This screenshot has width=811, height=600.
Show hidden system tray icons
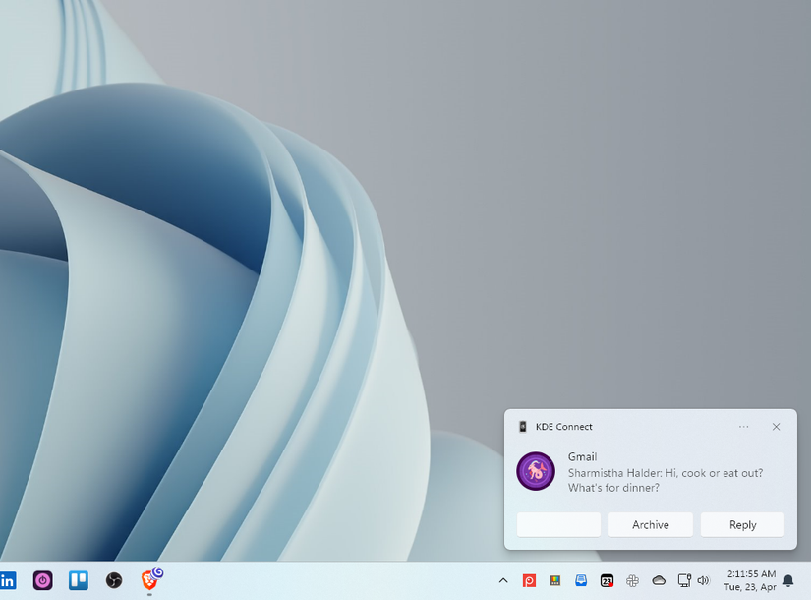503,581
